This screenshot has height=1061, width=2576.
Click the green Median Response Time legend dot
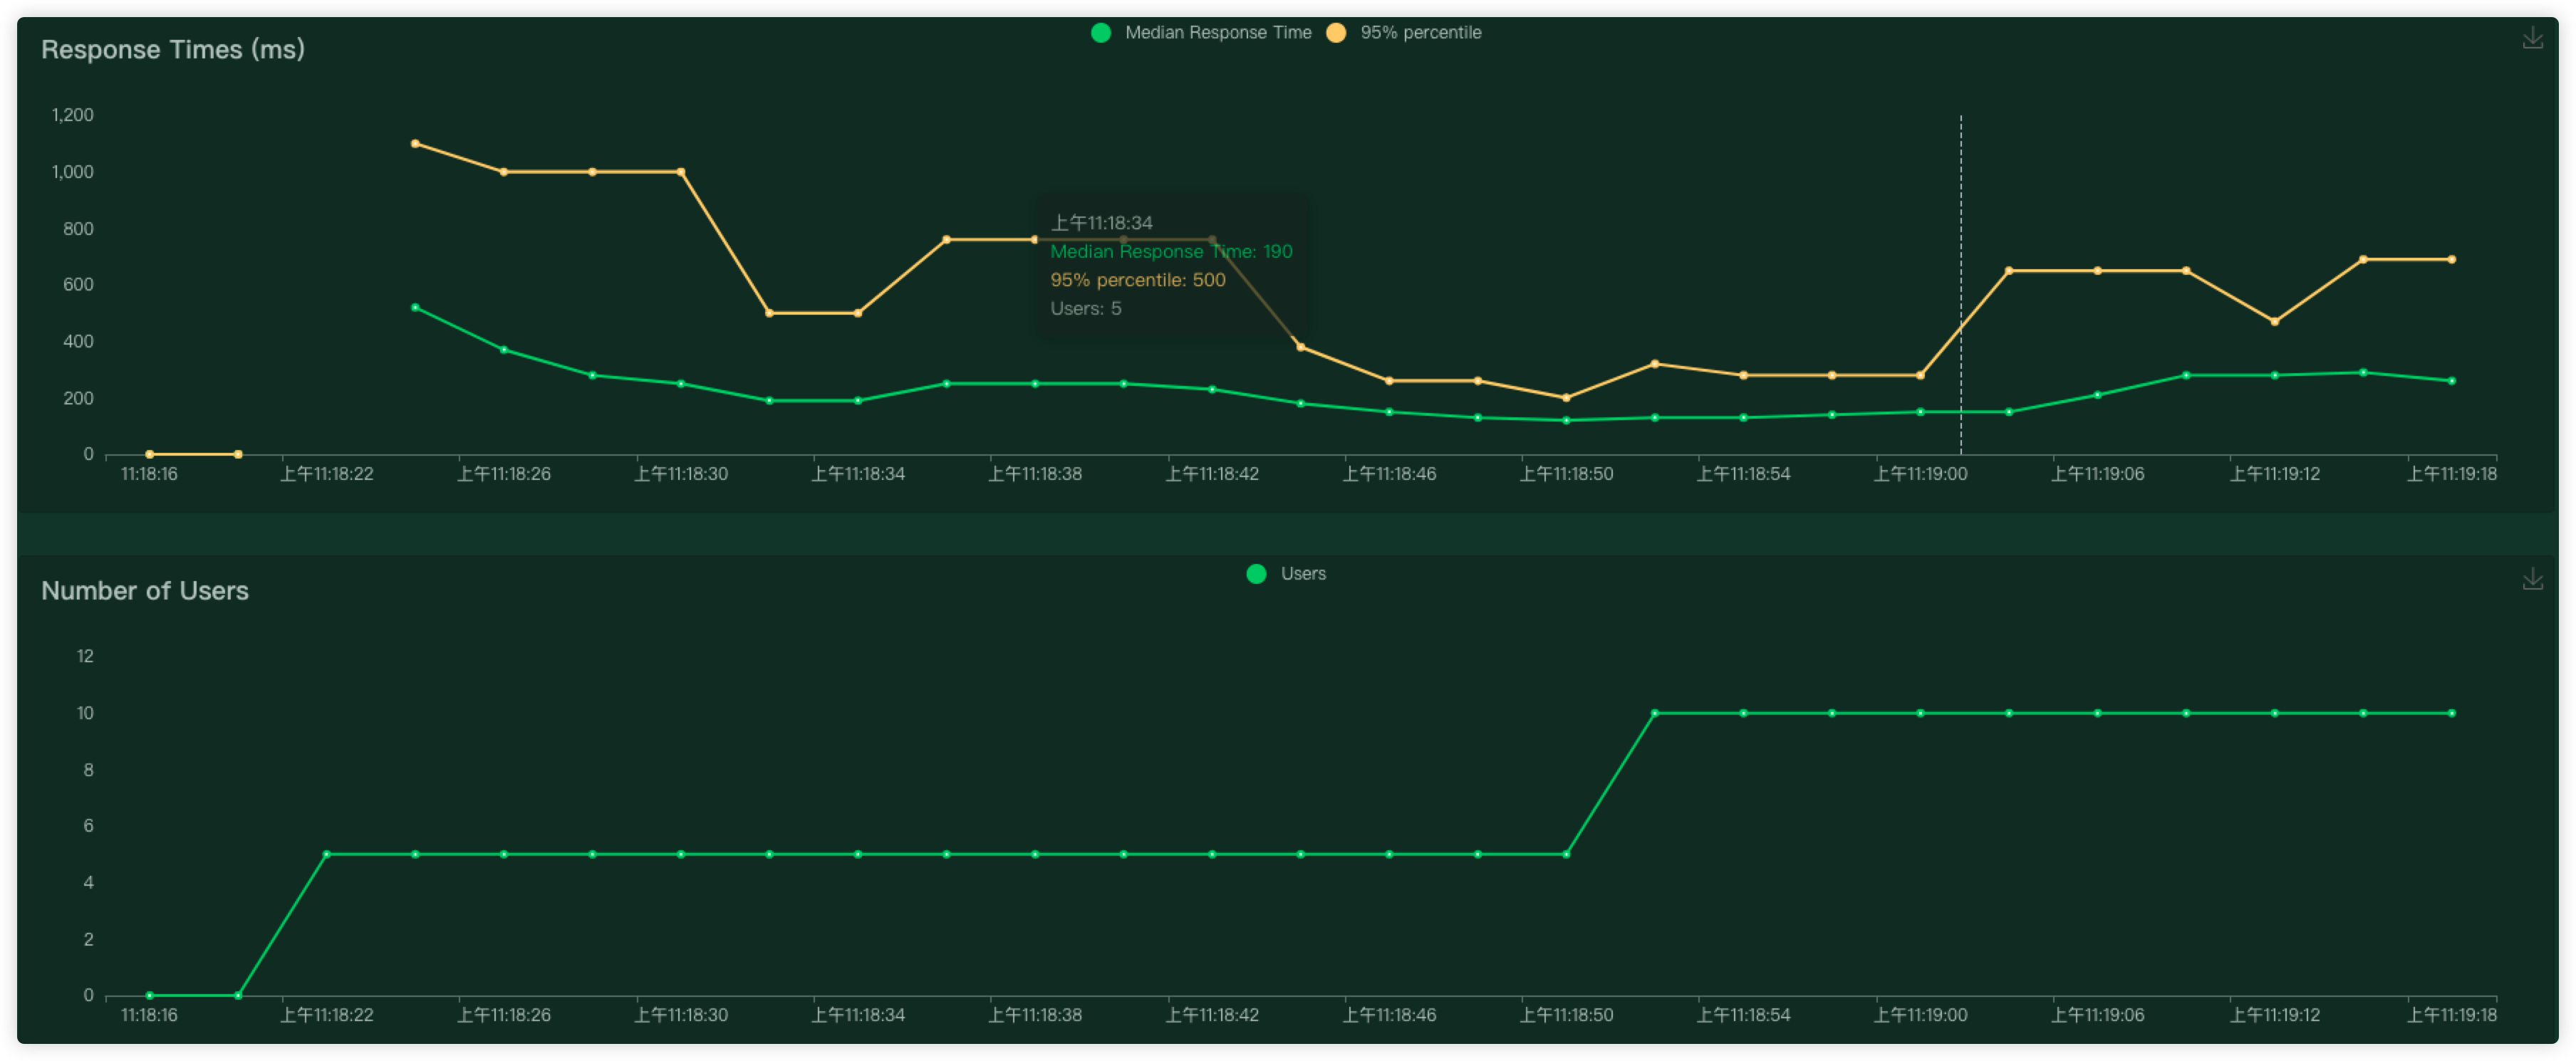[x=1101, y=32]
